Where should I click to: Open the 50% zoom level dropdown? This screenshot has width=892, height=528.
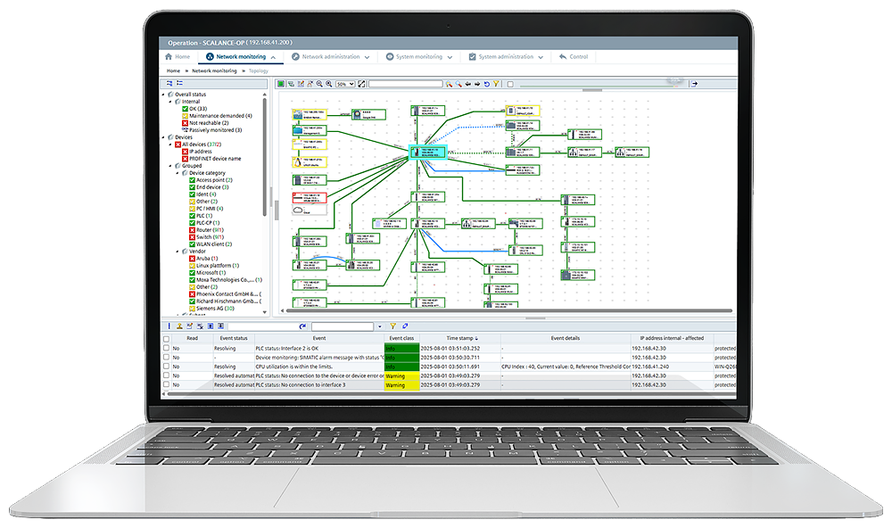click(x=345, y=84)
